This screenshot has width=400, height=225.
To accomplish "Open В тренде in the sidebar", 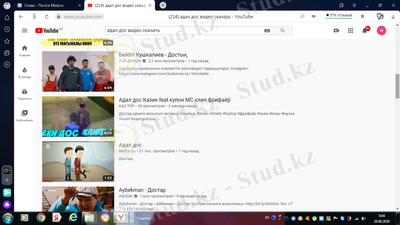I will [x=24, y=72].
